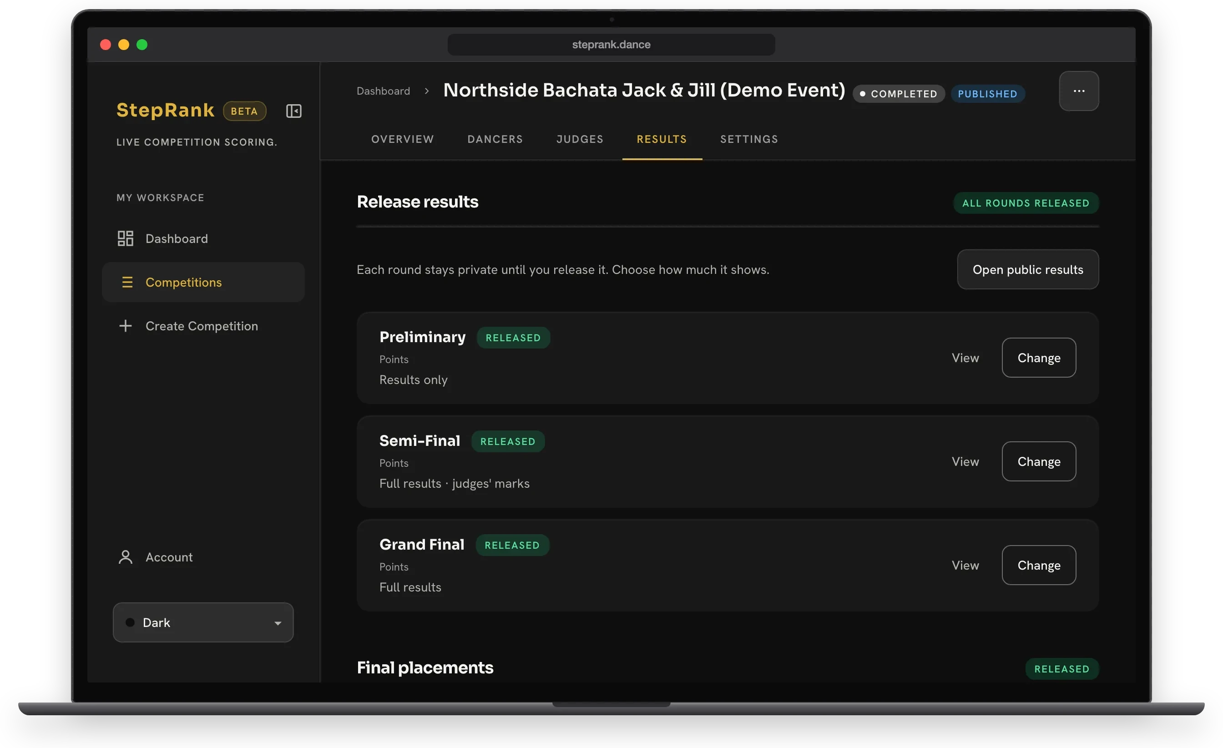Click Change for Semi-Final round
The height and width of the screenshot is (748, 1223).
(x=1039, y=462)
